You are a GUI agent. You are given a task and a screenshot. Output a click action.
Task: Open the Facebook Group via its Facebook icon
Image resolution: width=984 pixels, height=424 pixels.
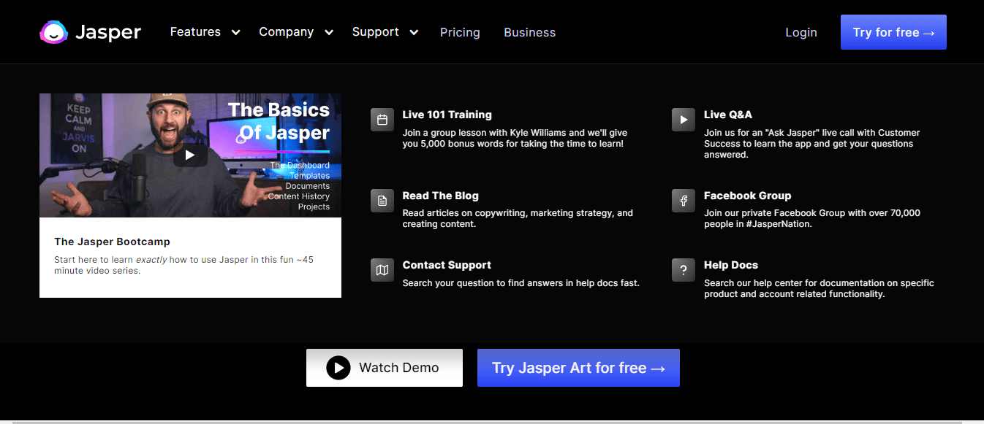click(x=683, y=200)
